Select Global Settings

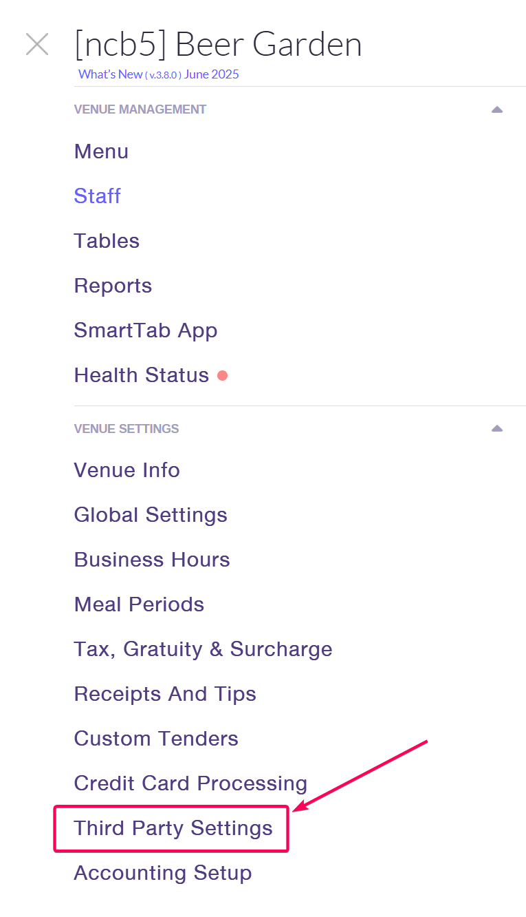tap(151, 515)
